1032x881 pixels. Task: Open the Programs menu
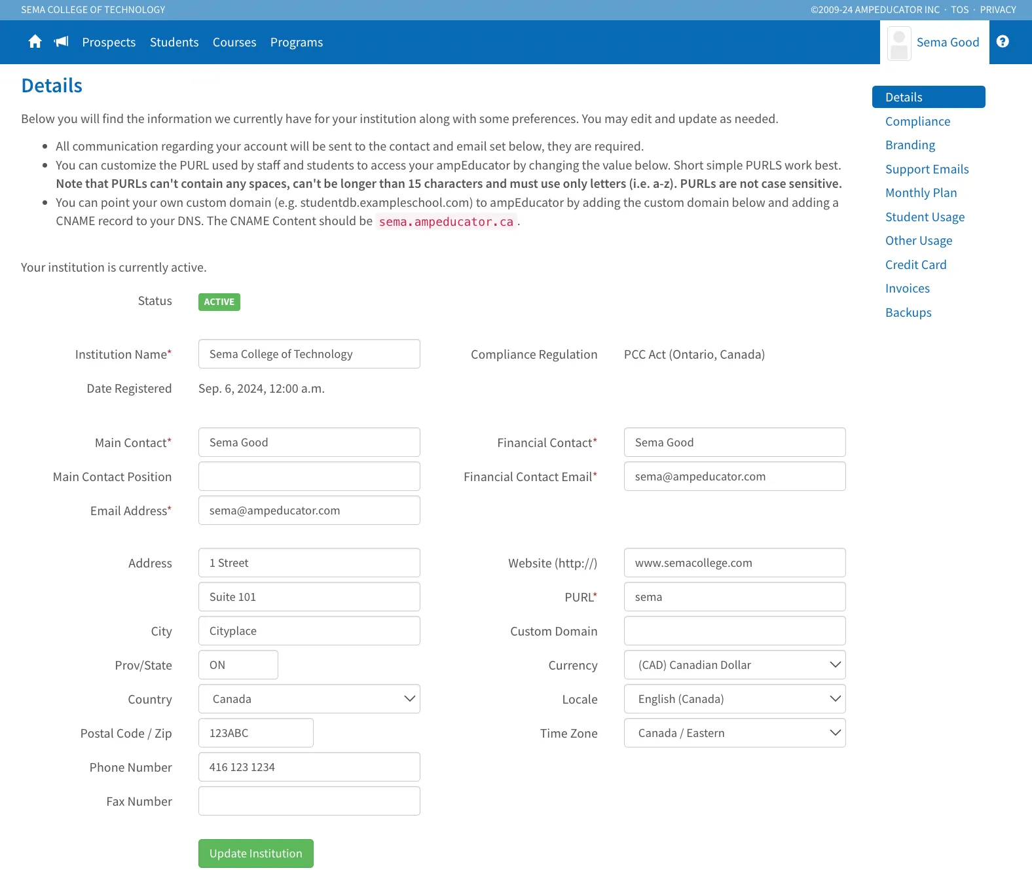(297, 42)
